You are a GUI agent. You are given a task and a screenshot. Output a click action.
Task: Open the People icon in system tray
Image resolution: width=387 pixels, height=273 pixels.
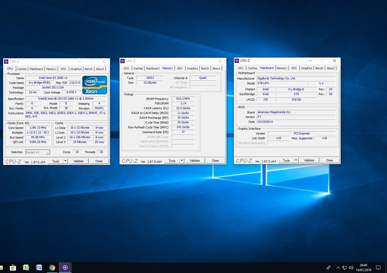pos(329,268)
